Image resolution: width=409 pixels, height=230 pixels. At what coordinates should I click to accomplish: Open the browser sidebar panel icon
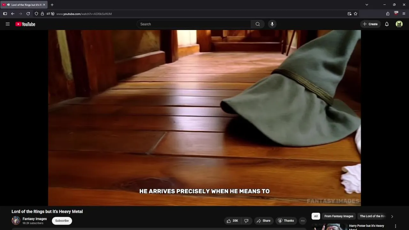coord(5,14)
